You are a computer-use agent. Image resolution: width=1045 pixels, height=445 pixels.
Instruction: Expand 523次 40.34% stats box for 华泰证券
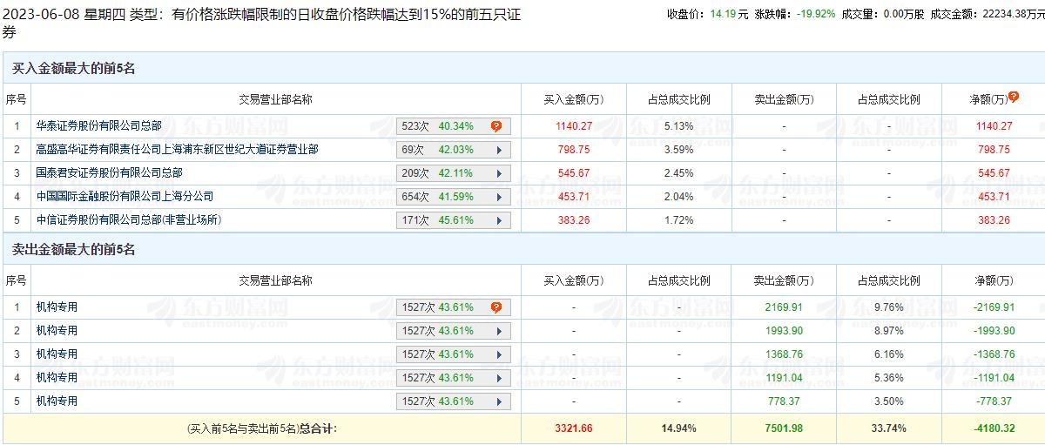pyautogui.click(x=443, y=126)
